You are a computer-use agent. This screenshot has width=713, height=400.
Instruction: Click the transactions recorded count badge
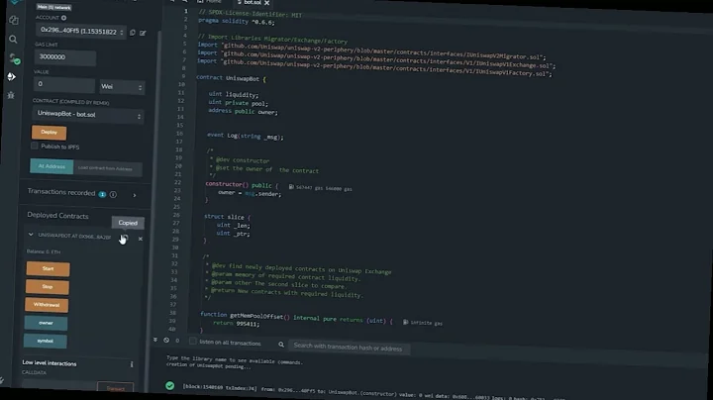pos(102,194)
